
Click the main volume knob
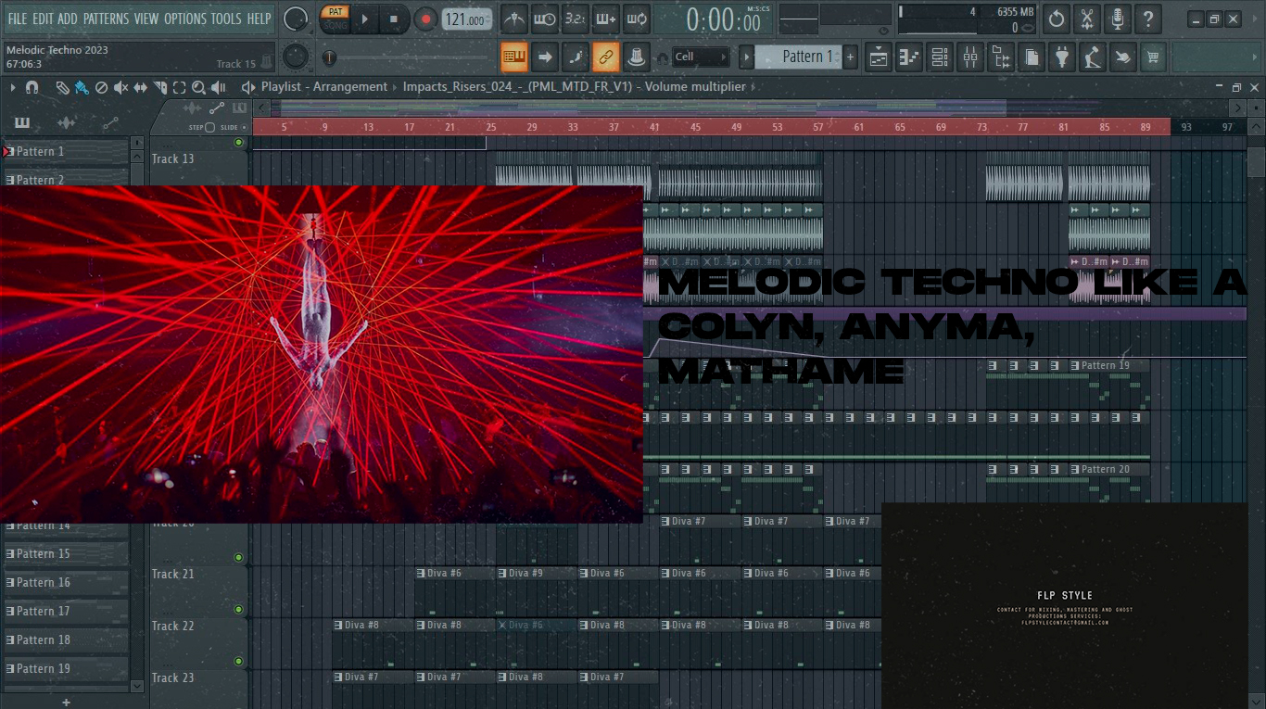tap(296, 19)
